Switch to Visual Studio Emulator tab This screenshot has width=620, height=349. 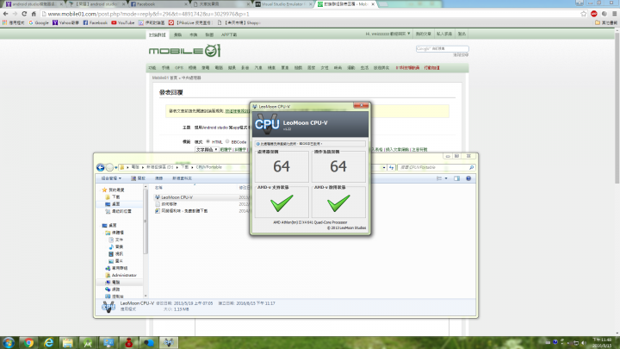[x=282, y=4]
